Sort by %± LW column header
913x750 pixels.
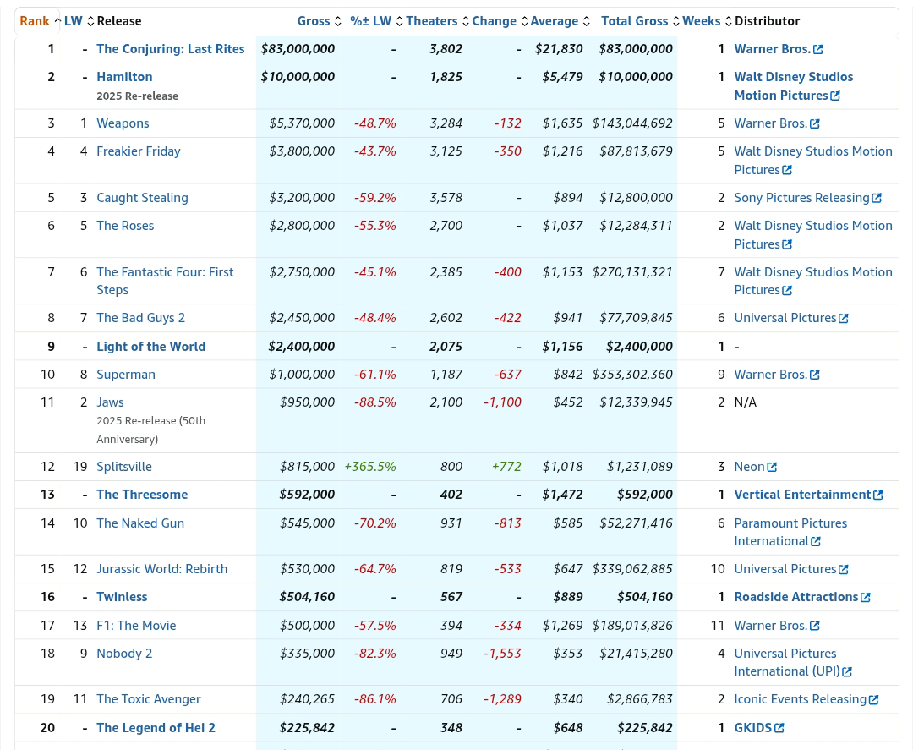(370, 21)
